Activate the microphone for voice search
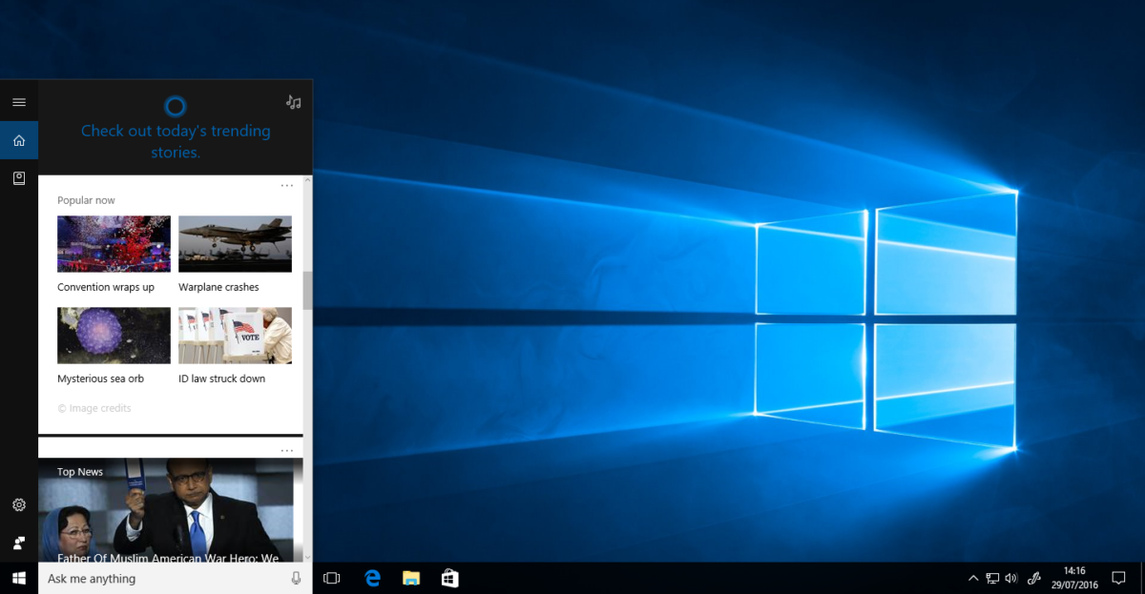The image size is (1145, 594). 296,578
